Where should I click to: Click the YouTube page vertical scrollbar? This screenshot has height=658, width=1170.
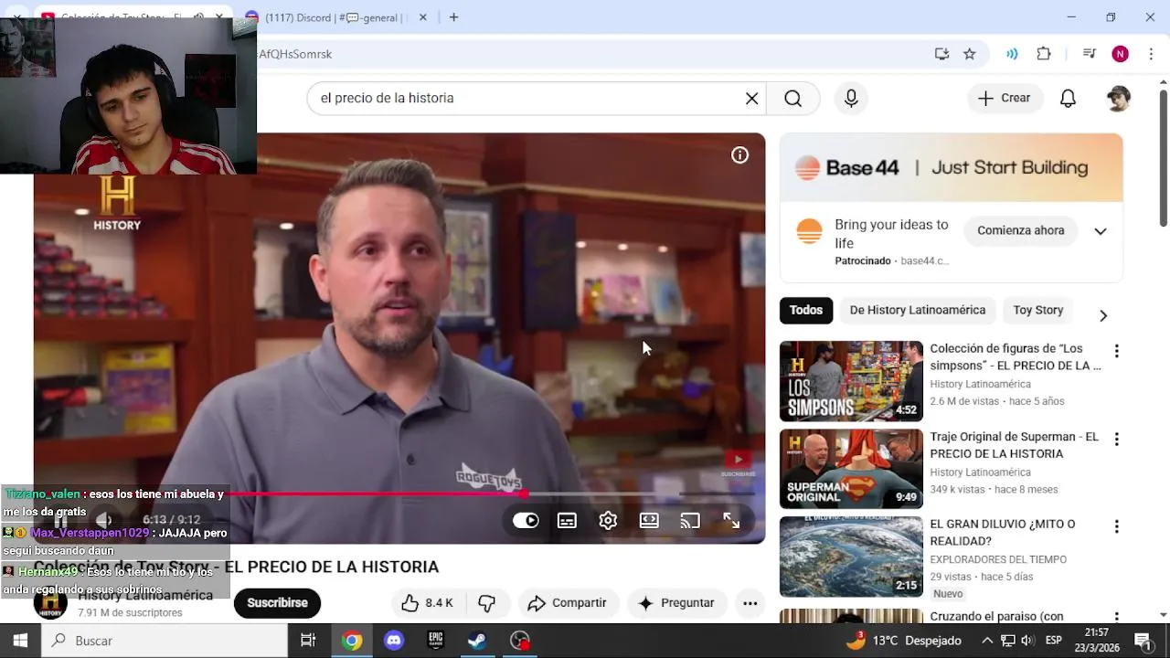click(1163, 157)
